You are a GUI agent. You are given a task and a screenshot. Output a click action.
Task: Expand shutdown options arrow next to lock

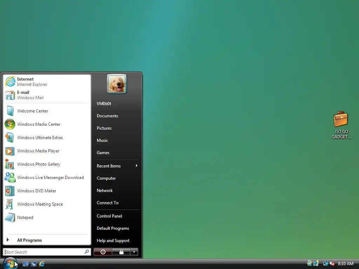pyautogui.click(x=134, y=252)
